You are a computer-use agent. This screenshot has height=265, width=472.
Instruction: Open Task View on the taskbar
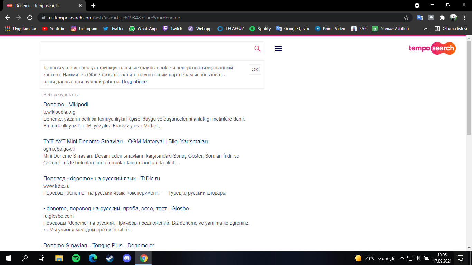41,258
